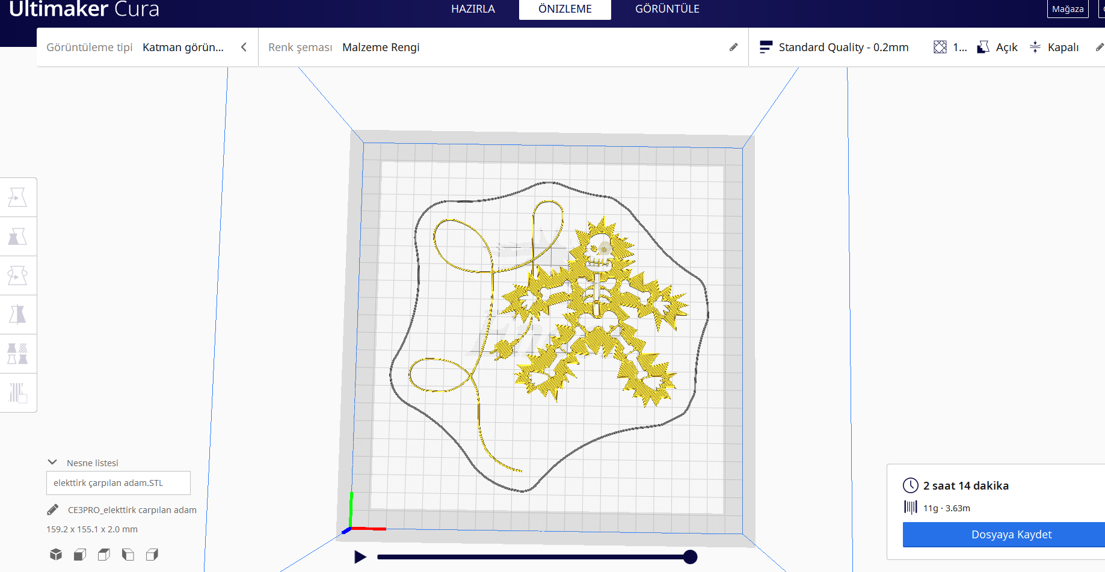This screenshot has height=572, width=1105.
Task: Switch to the front view cube icon
Action: pos(79,554)
